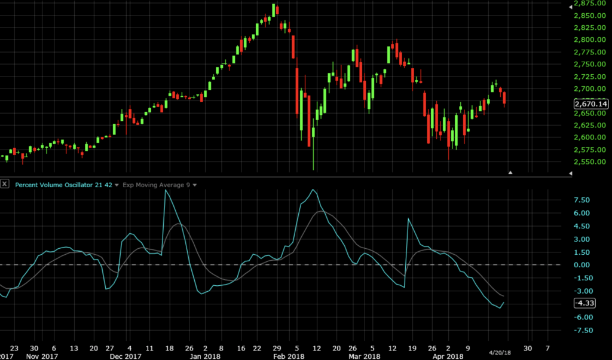Select the 4/20/18 date label on the axis

point(501,352)
